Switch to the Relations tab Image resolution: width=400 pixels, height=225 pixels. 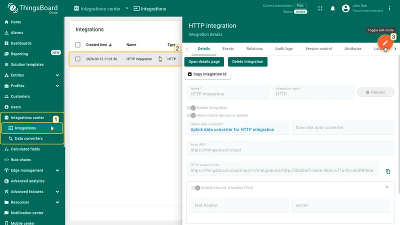click(x=254, y=48)
